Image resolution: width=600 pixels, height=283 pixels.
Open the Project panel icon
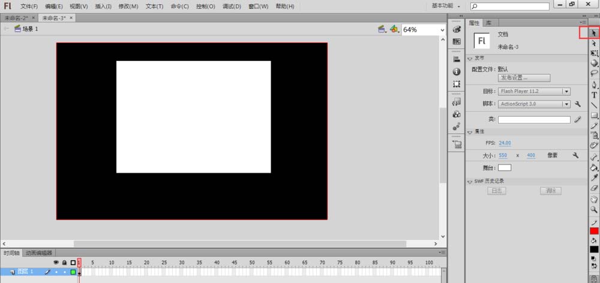pos(457,144)
